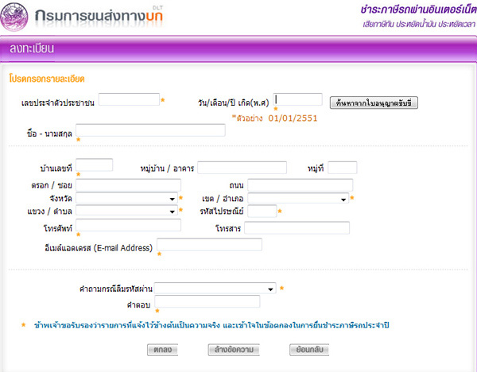Focus the หมู่บ้าน / อาคาร input field
The image size is (477, 372).
coord(242,168)
